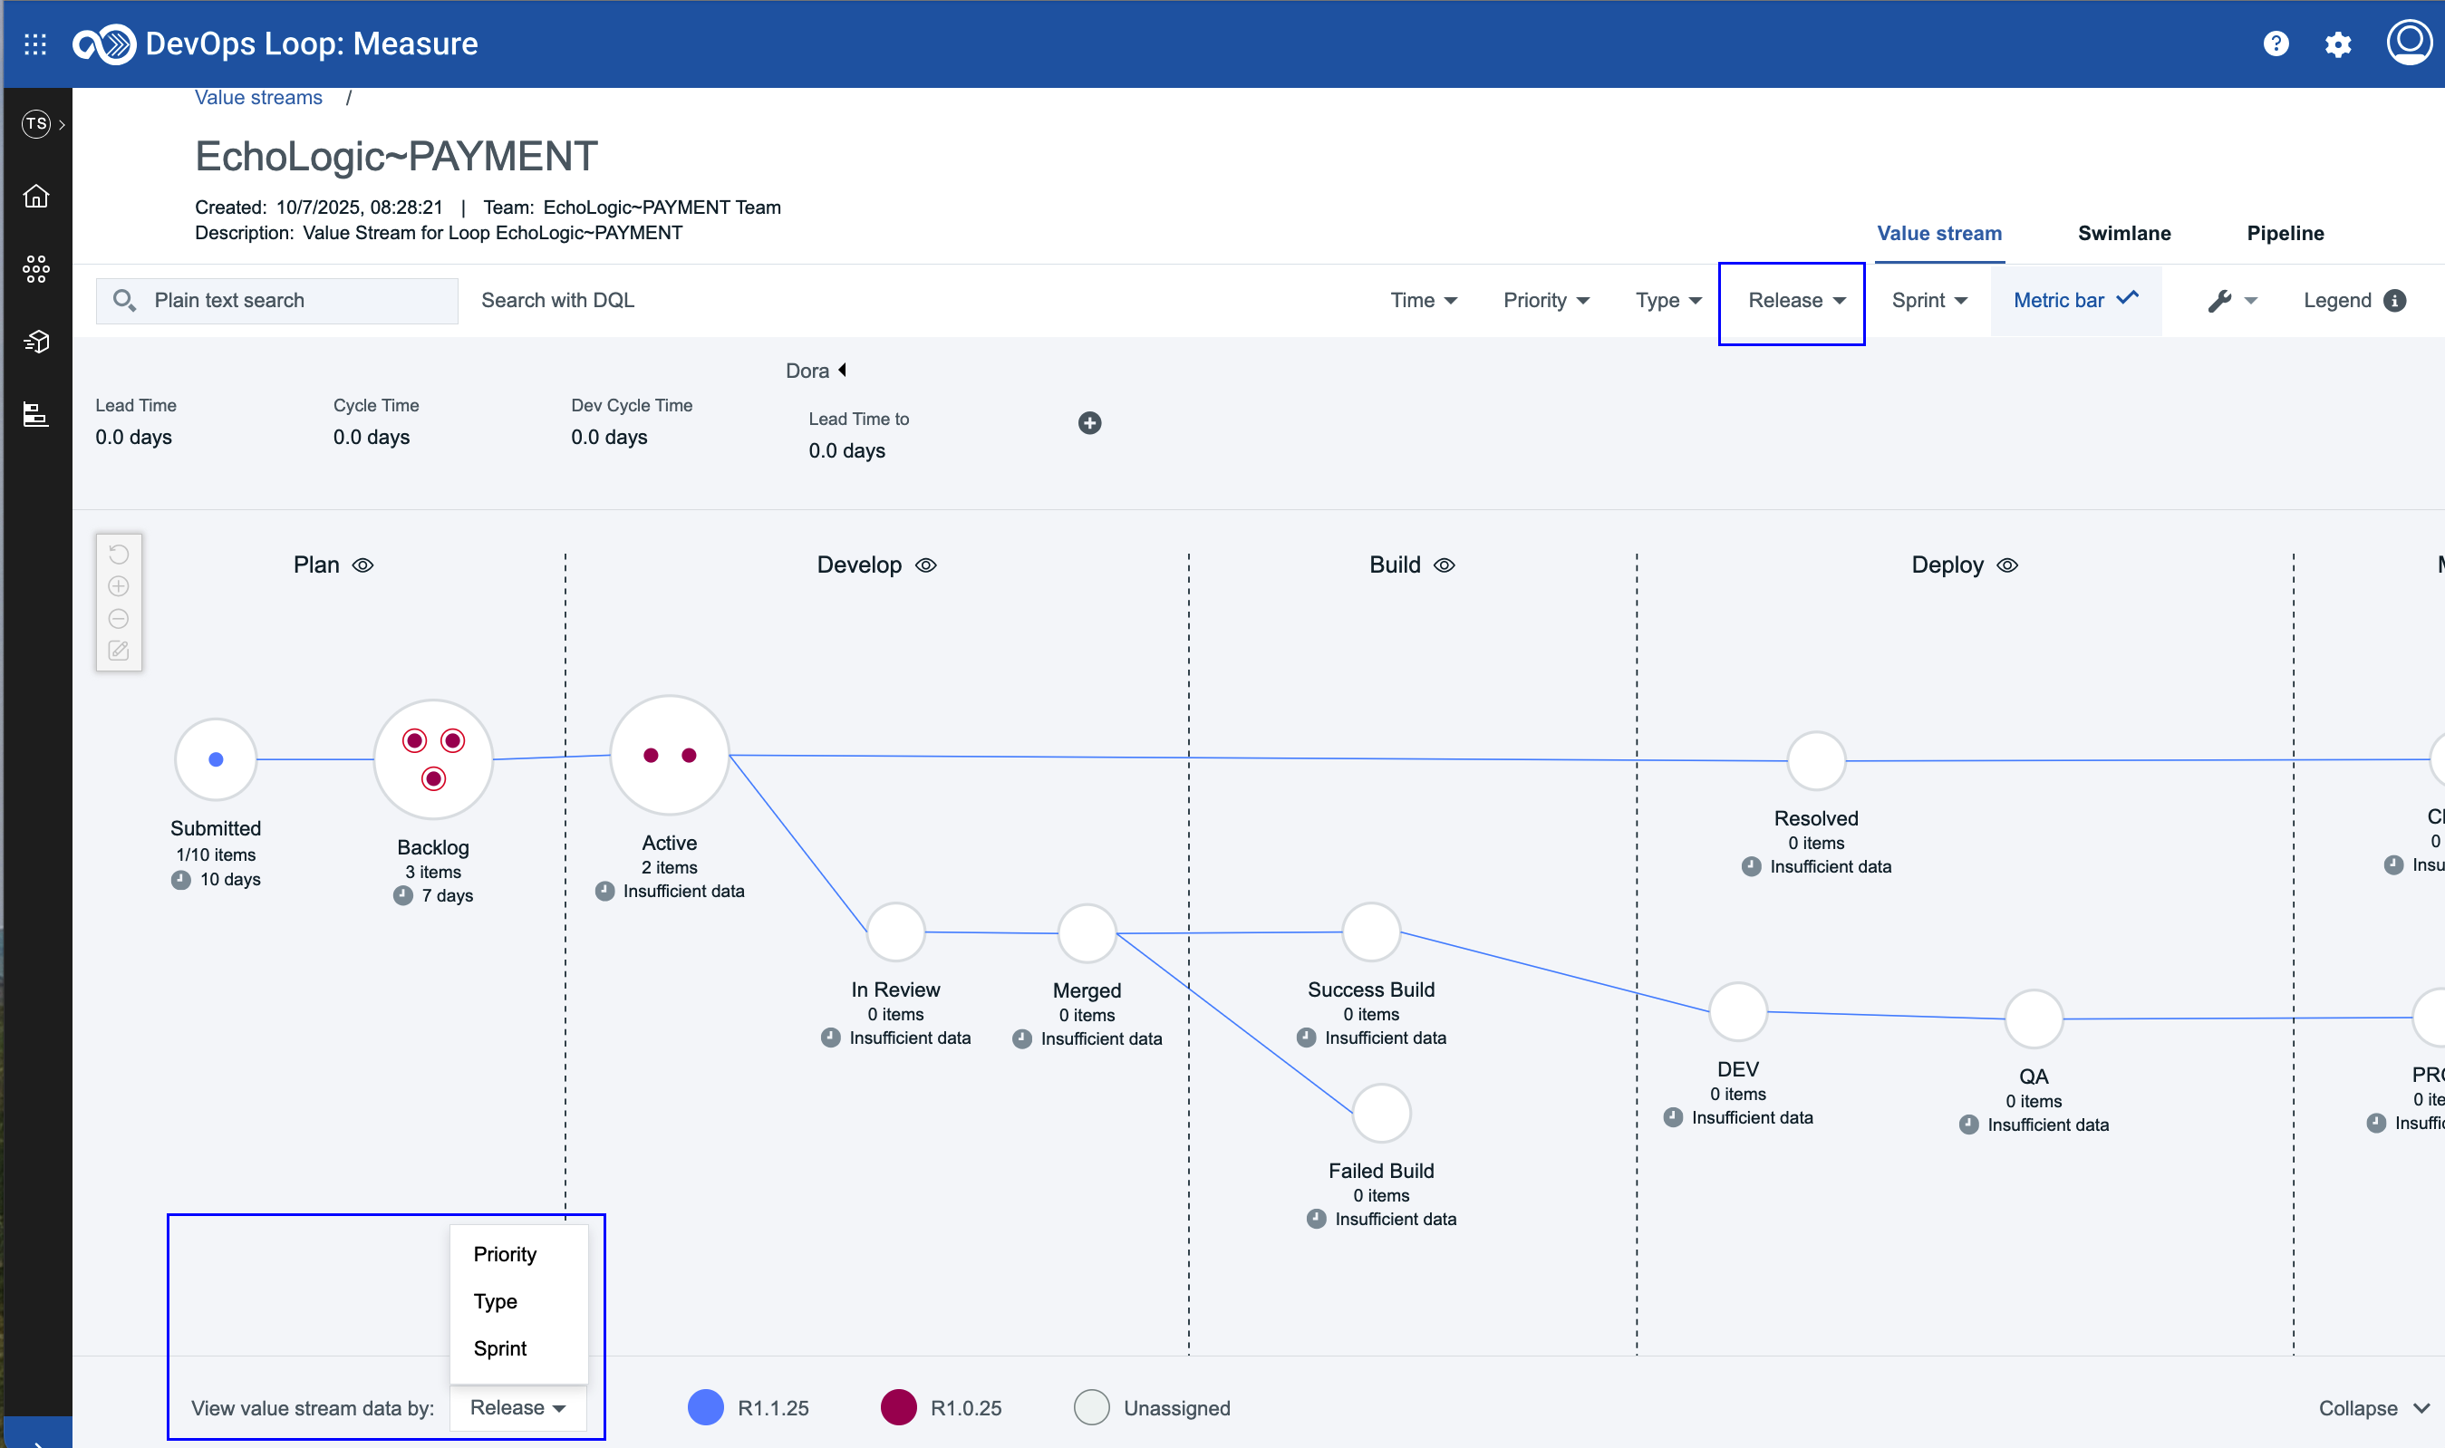Click the canvas zoom in icon

point(119,586)
